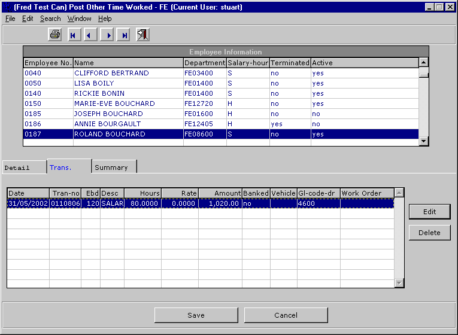The width and height of the screenshot is (458, 335).
Task: Open the Window menu
Action: coord(79,19)
